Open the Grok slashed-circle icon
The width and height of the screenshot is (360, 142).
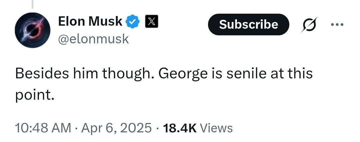(309, 24)
